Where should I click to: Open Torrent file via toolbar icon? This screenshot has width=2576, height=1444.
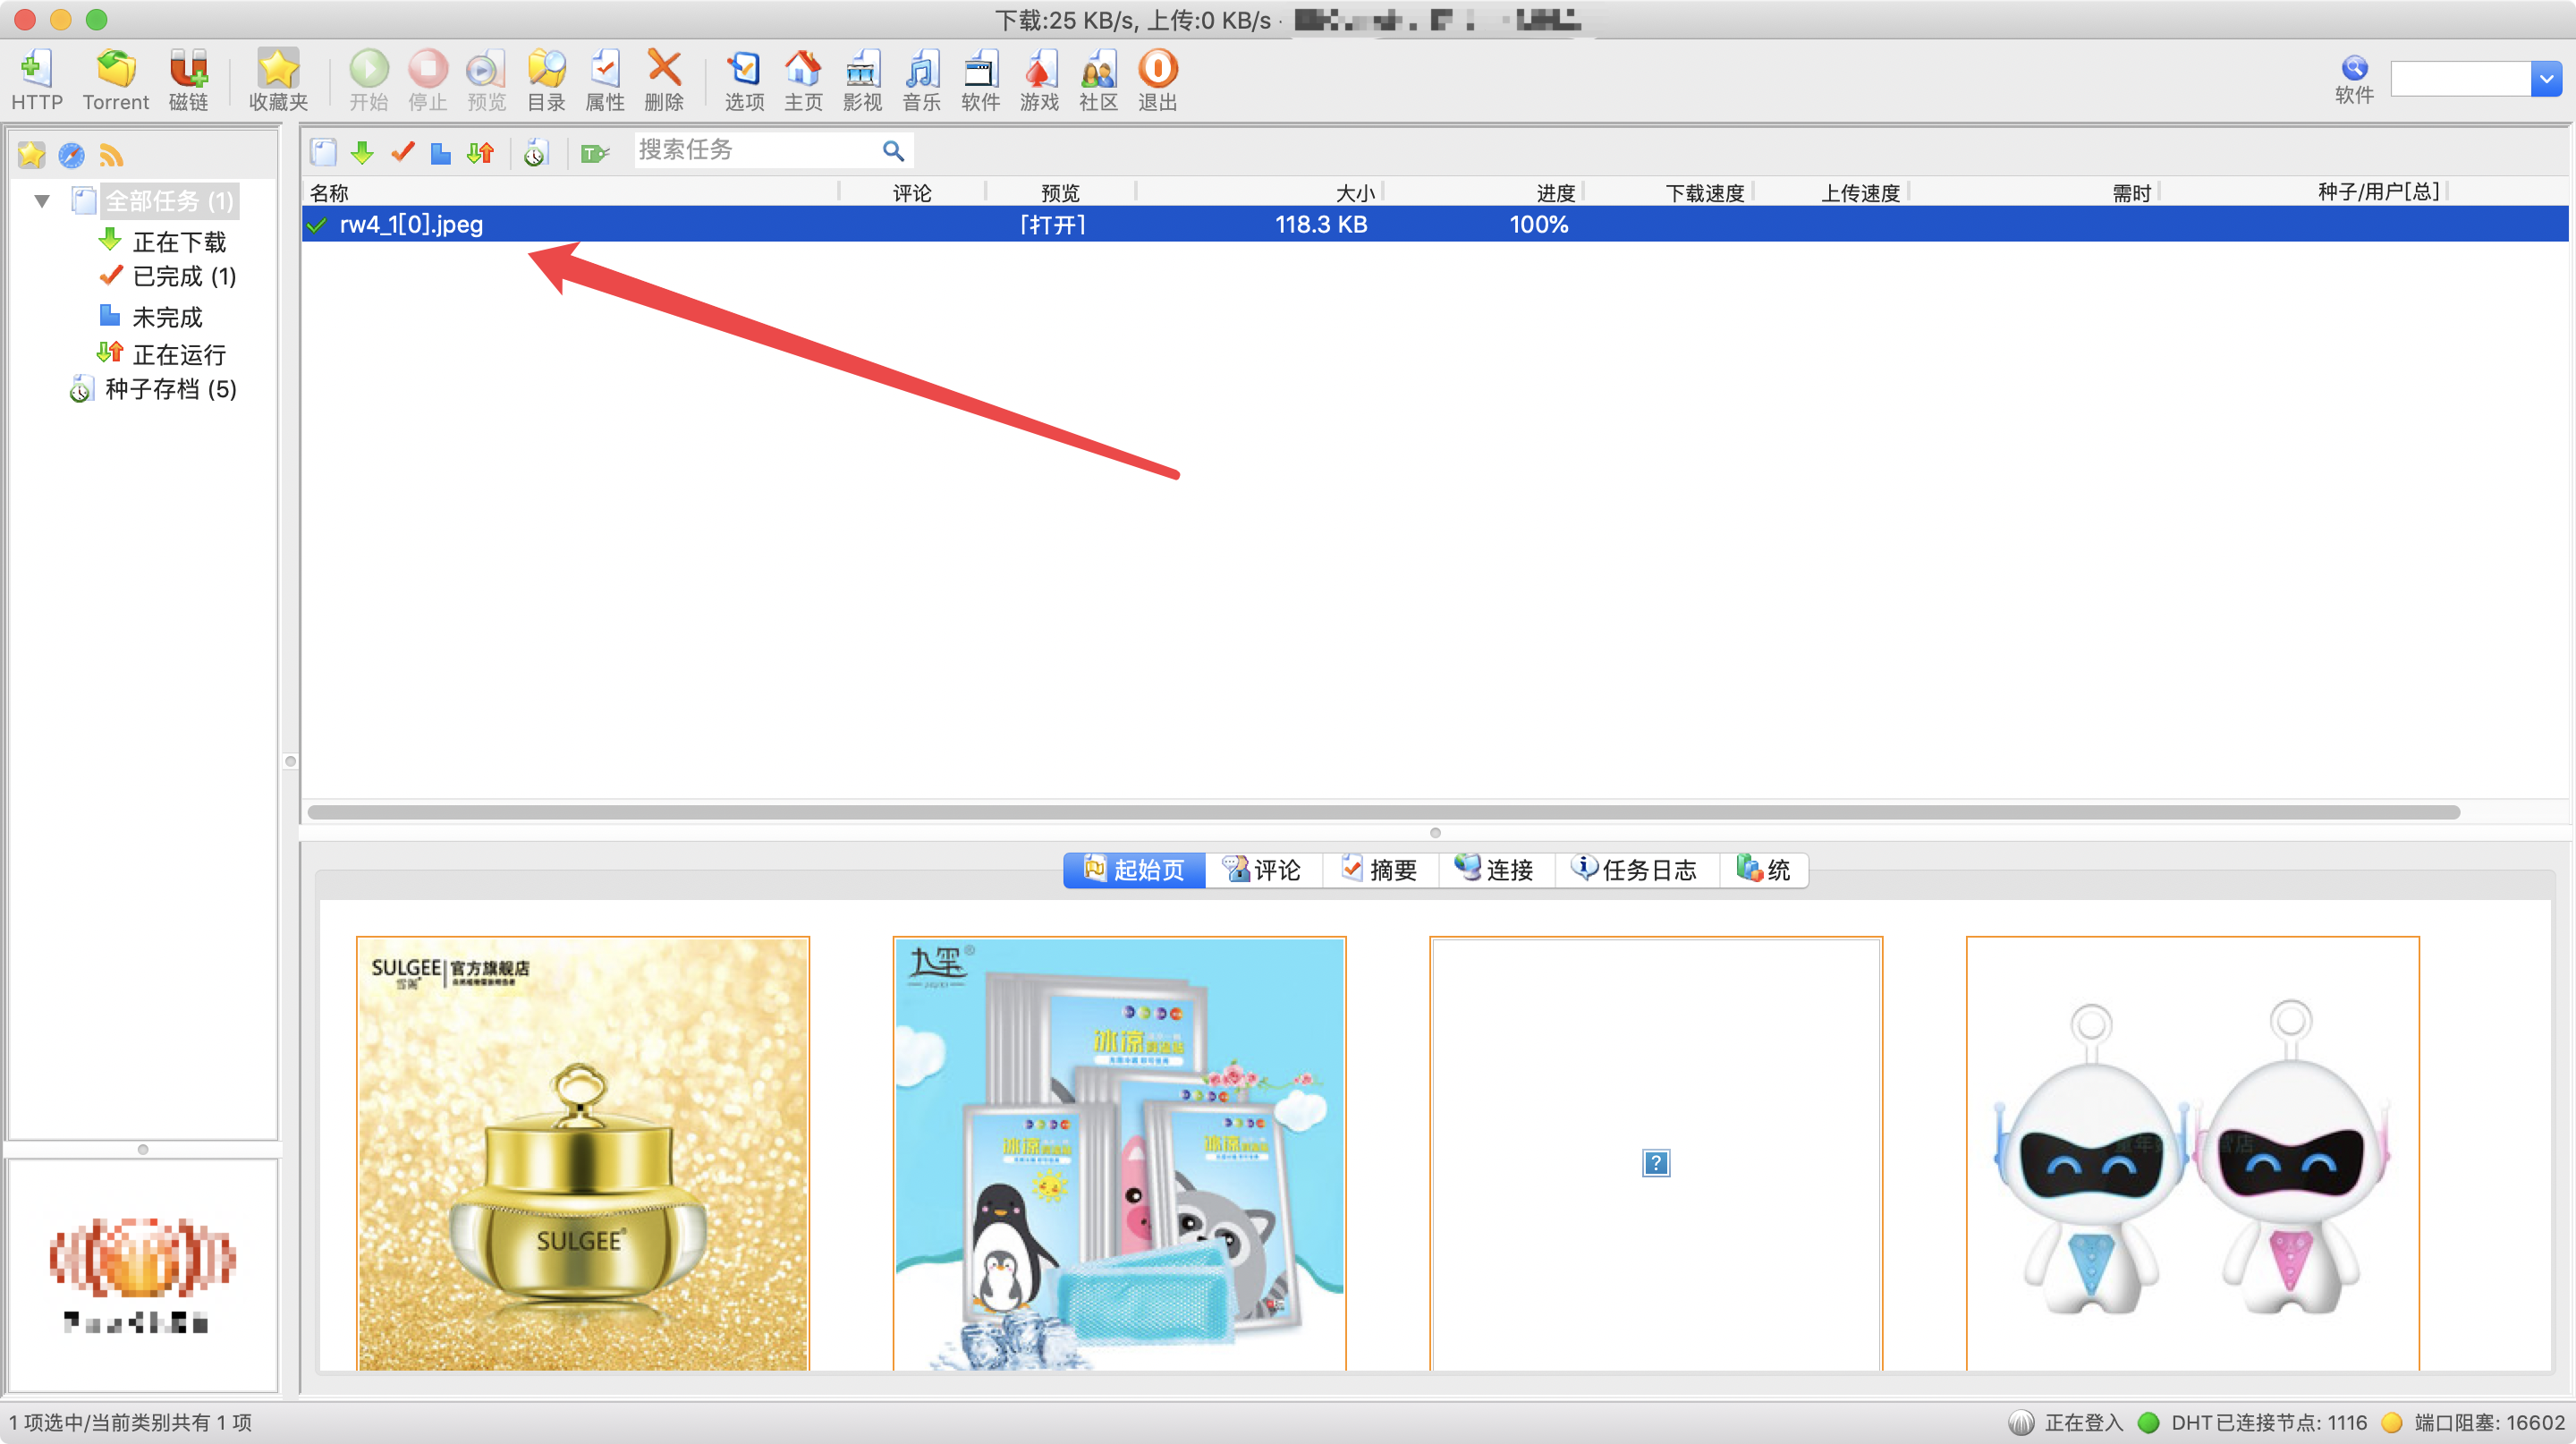(x=115, y=70)
